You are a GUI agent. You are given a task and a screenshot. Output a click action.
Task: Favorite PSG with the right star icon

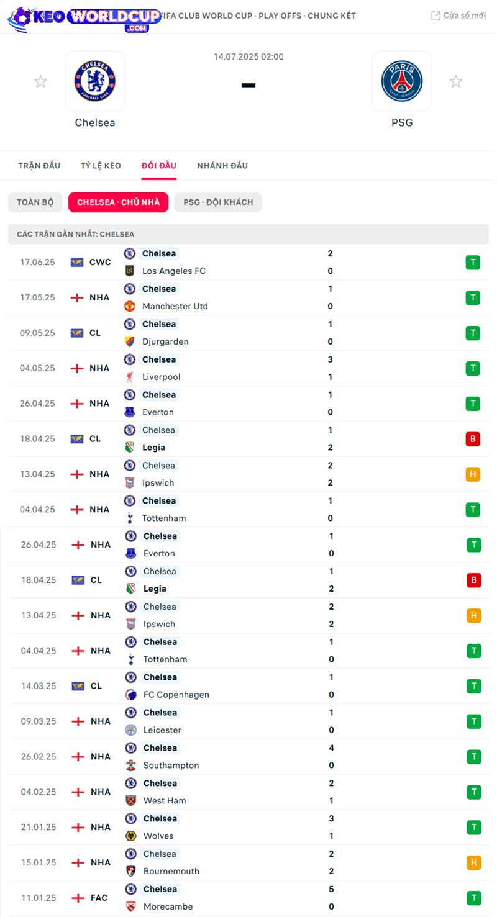(x=456, y=81)
